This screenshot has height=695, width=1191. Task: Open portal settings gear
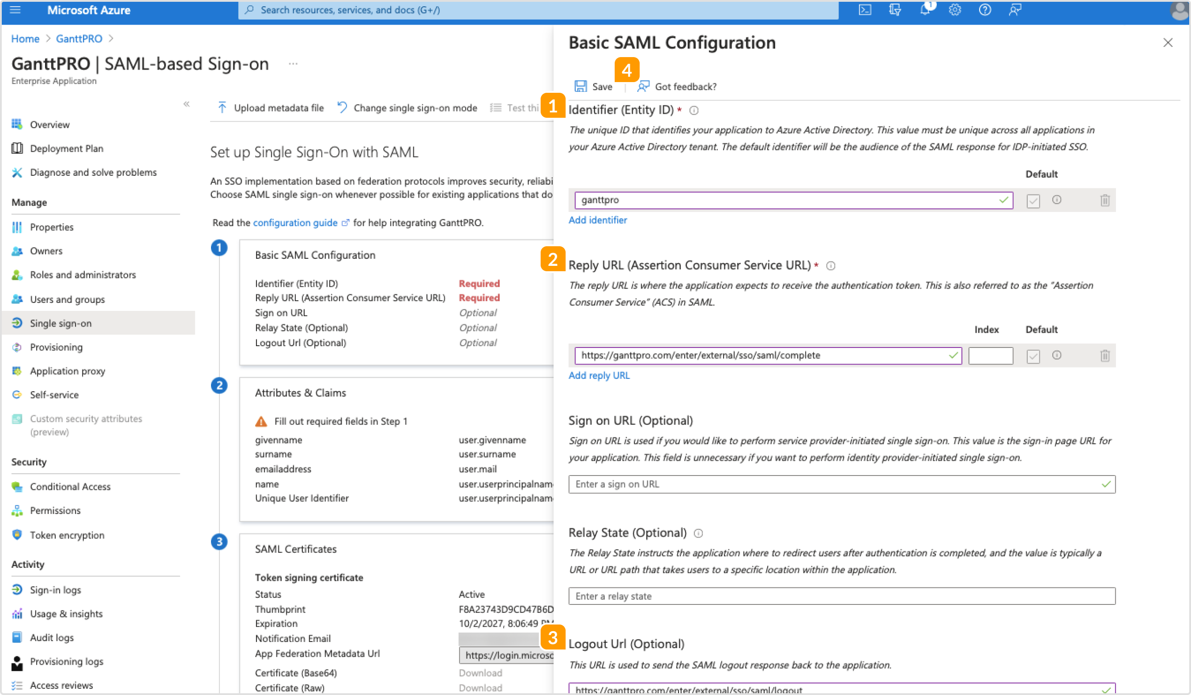955,10
